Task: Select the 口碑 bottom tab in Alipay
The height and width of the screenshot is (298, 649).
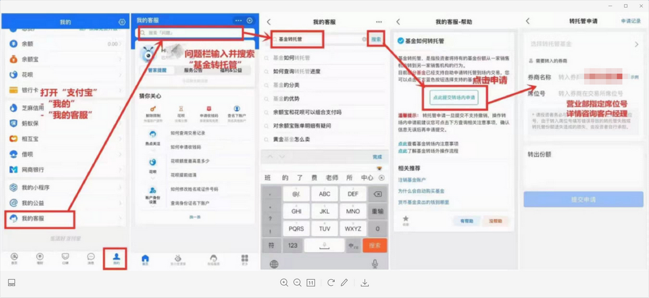Action: 66,258
